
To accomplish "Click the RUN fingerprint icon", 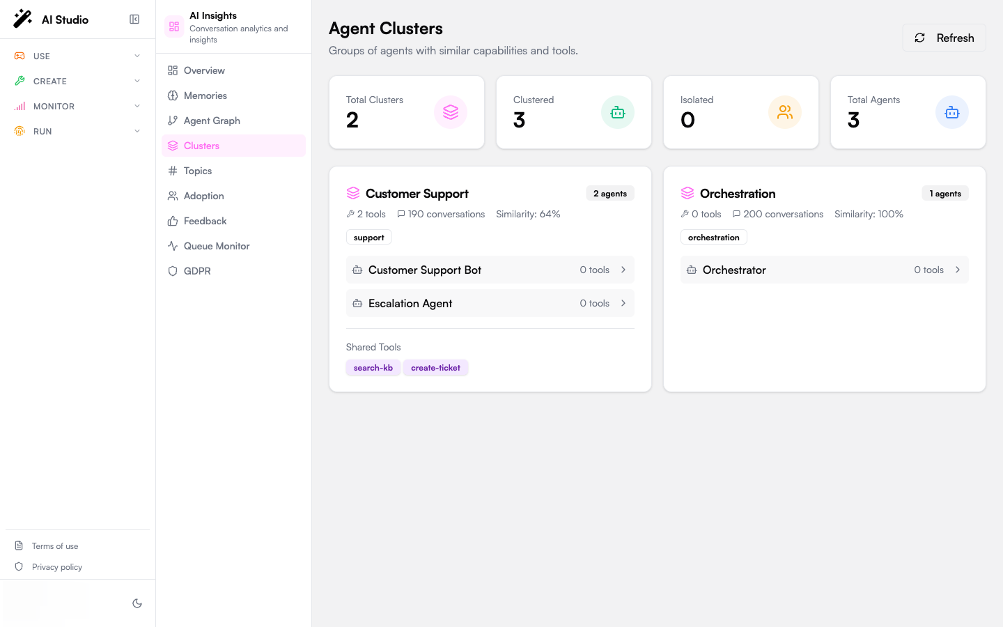I will click(x=20, y=131).
